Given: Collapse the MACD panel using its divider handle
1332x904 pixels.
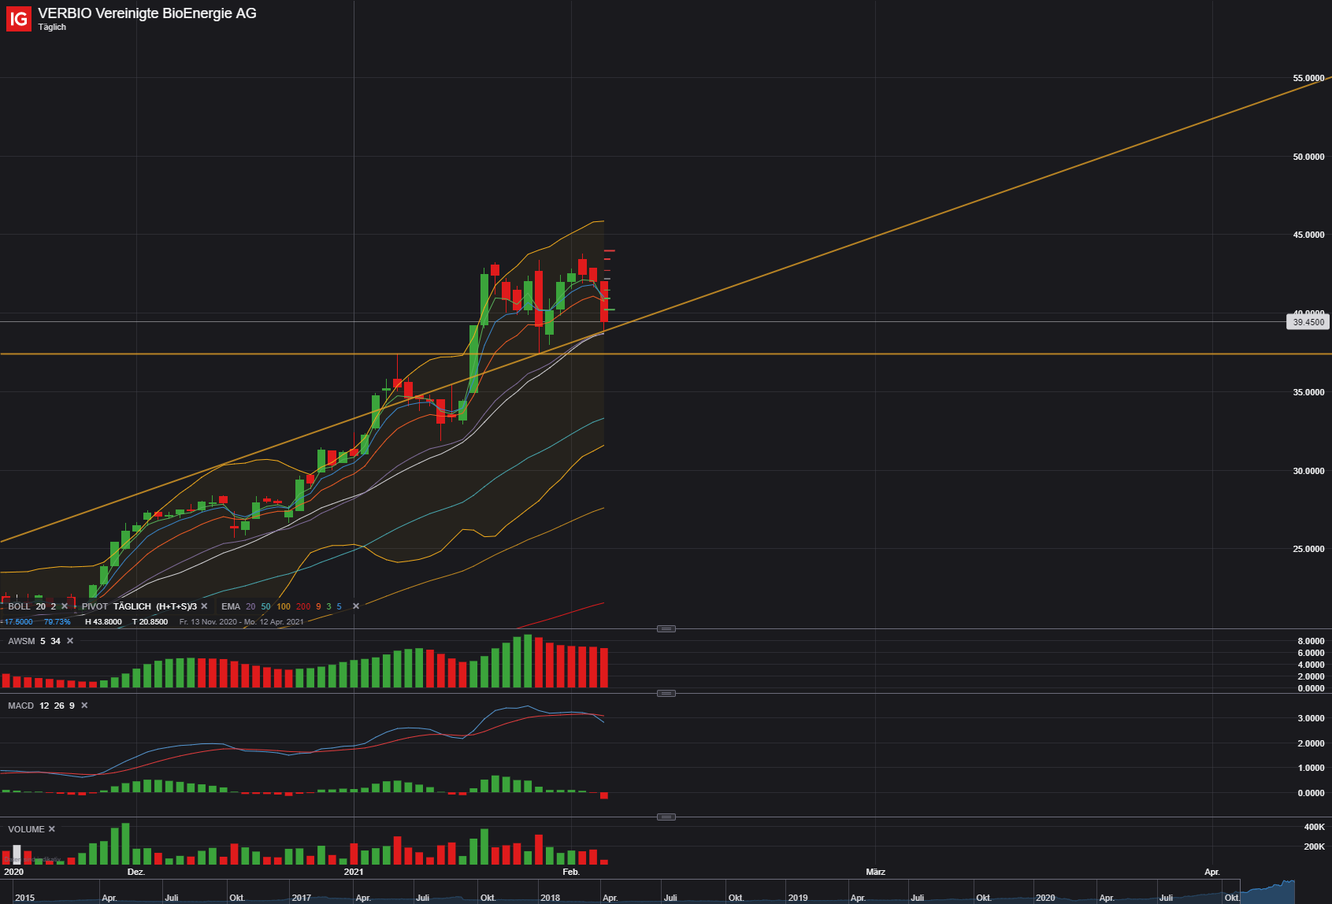Looking at the screenshot, I should click(x=667, y=694).
